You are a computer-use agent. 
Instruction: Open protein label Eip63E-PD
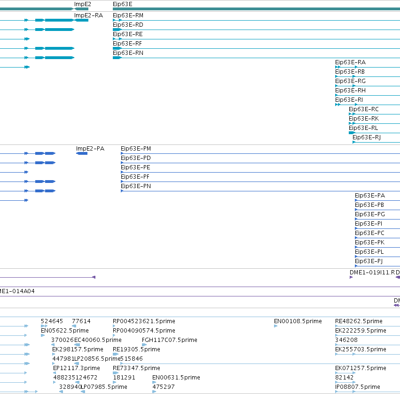click(x=136, y=159)
